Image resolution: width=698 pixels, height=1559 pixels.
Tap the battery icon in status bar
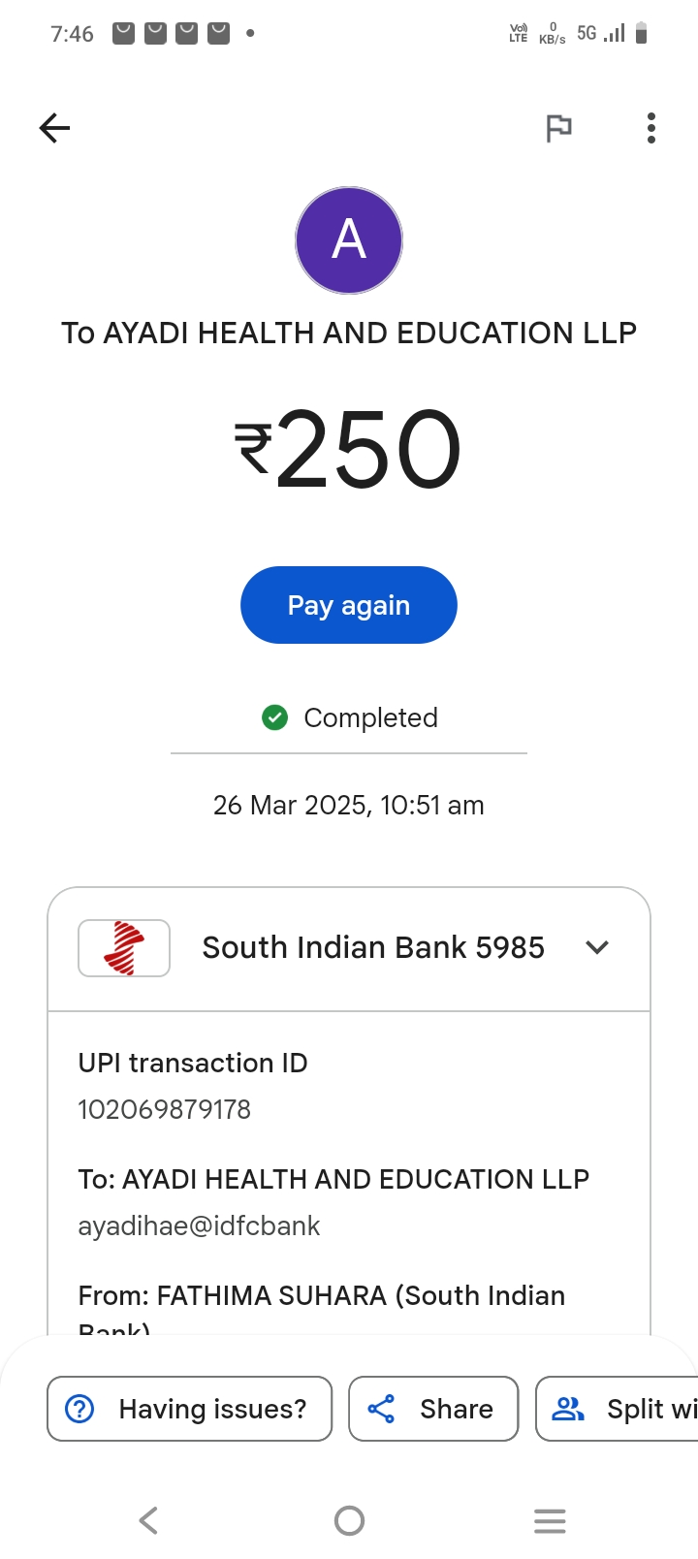point(641,34)
